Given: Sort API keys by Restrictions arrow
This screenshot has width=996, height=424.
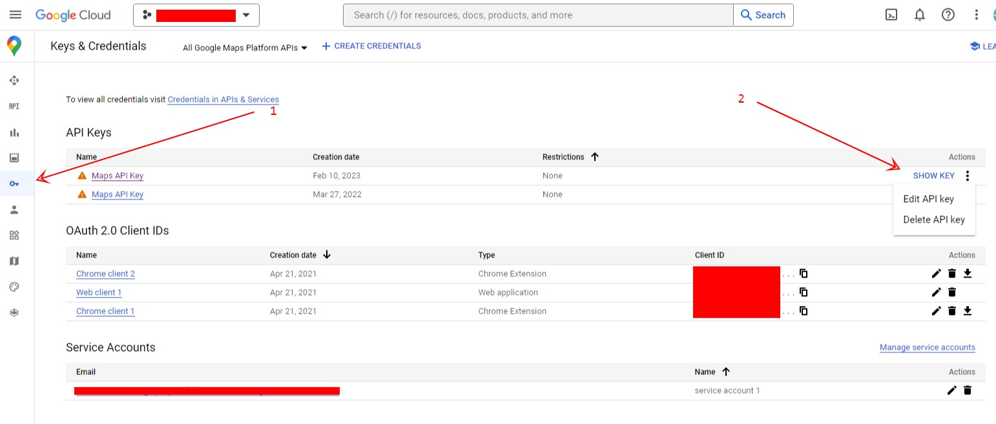Looking at the screenshot, I should (595, 157).
